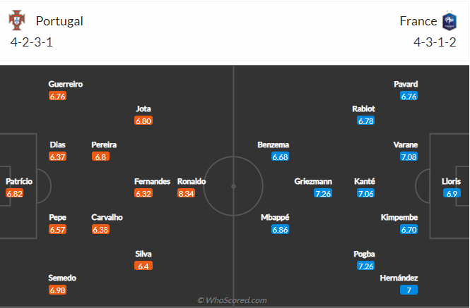Click Griezmann's 7.26 rating badge
Viewport: 470px width, 308px height.
pos(323,193)
